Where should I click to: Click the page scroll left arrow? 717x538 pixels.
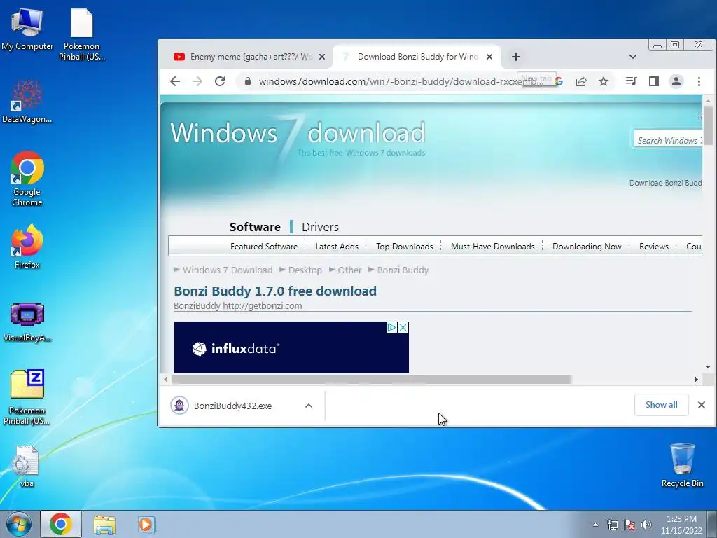(x=165, y=379)
